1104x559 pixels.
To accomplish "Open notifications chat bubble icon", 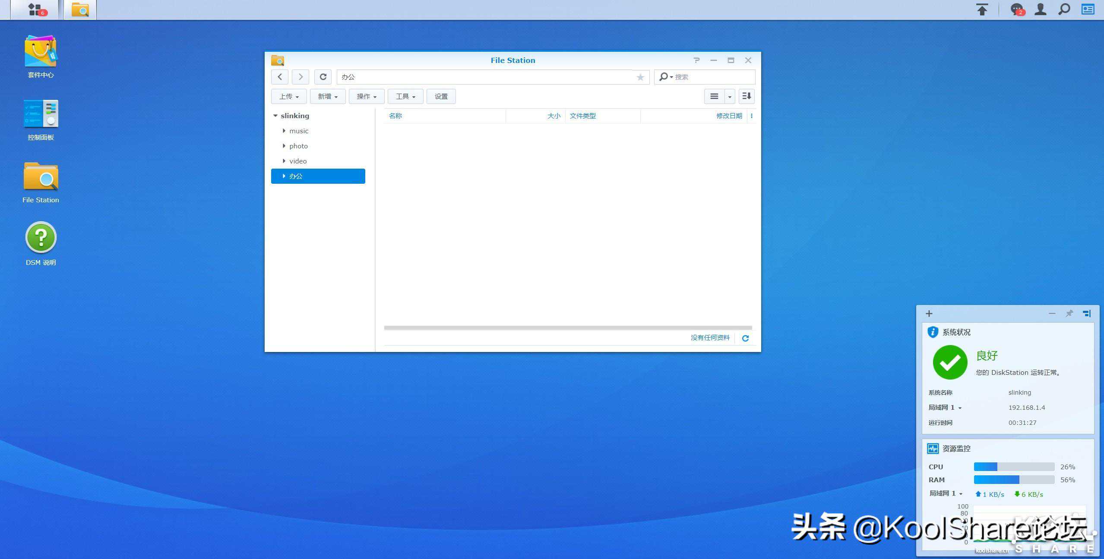I will 1017,9.
